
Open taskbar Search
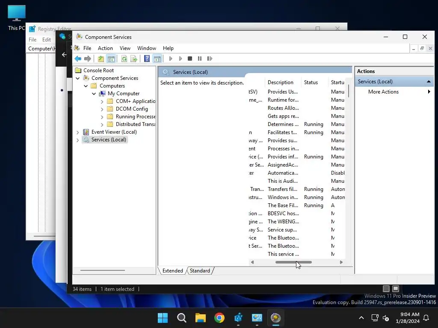[x=181, y=318]
